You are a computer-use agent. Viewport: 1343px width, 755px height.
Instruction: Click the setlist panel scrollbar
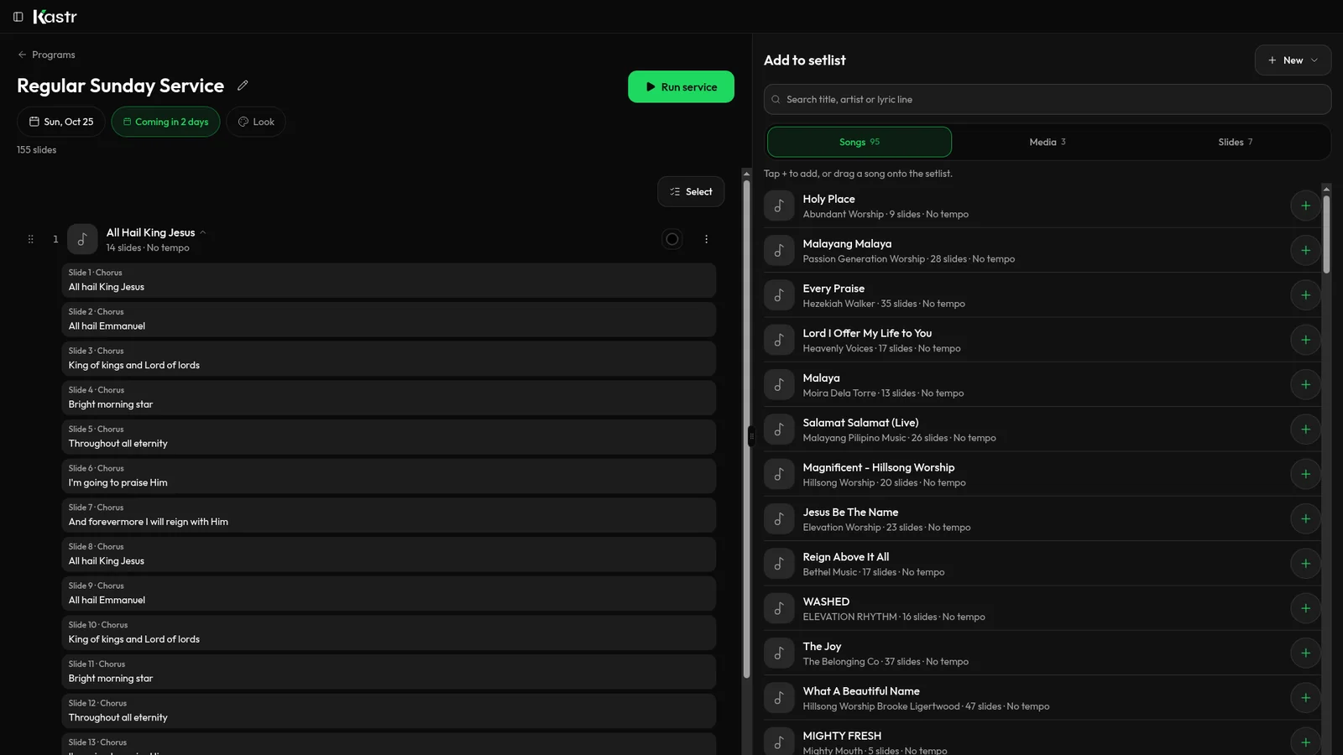pyautogui.click(x=746, y=428)
